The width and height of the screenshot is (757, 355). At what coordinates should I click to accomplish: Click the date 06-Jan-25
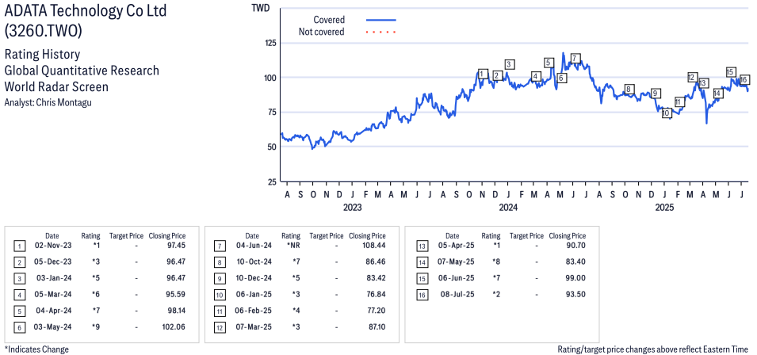(253, 294)
